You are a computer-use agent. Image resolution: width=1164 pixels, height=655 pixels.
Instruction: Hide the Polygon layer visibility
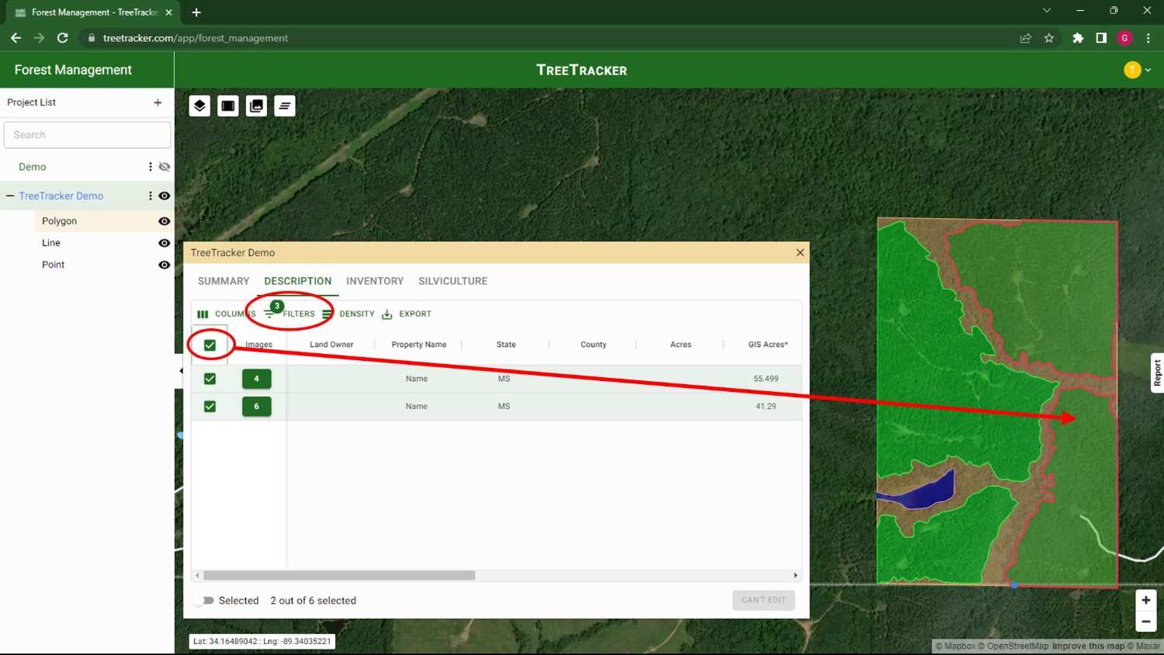click(x=164, y=221)
